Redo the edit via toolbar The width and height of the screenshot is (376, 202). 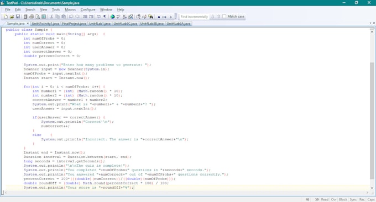[x=77, y=17]
